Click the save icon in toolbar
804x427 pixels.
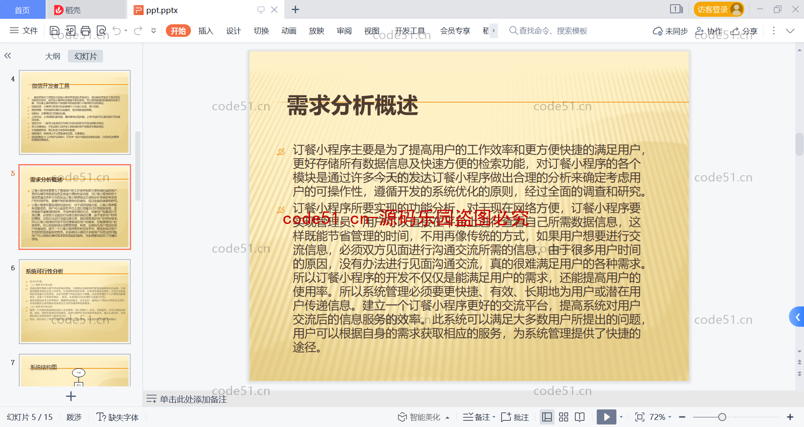point(54,31)
